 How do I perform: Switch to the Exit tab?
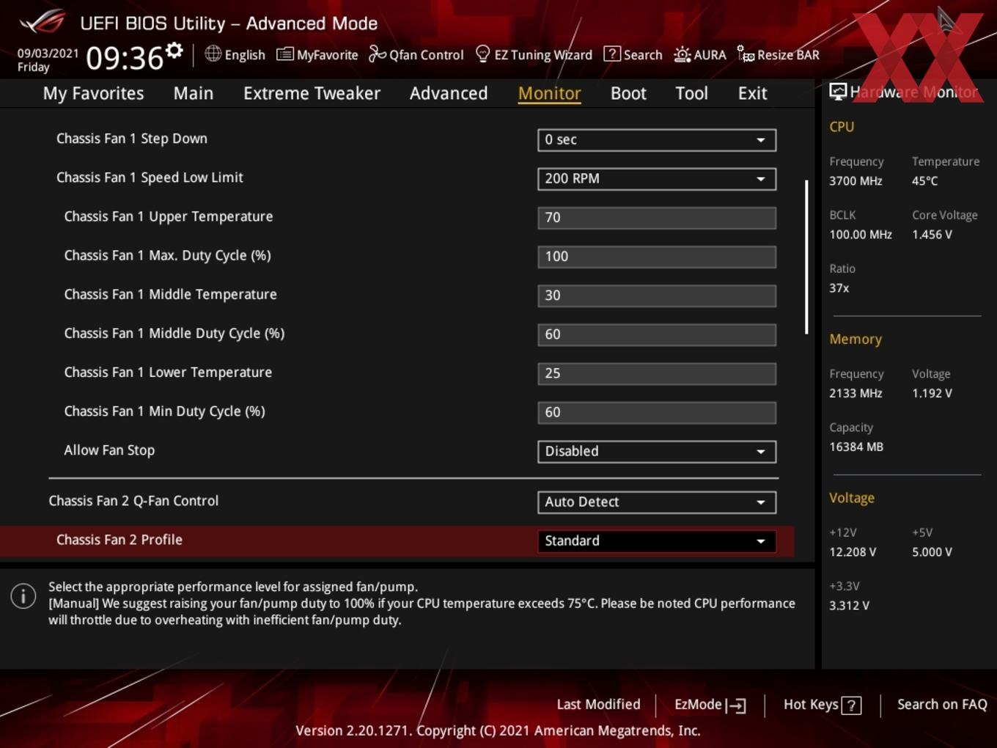point(752,93)
